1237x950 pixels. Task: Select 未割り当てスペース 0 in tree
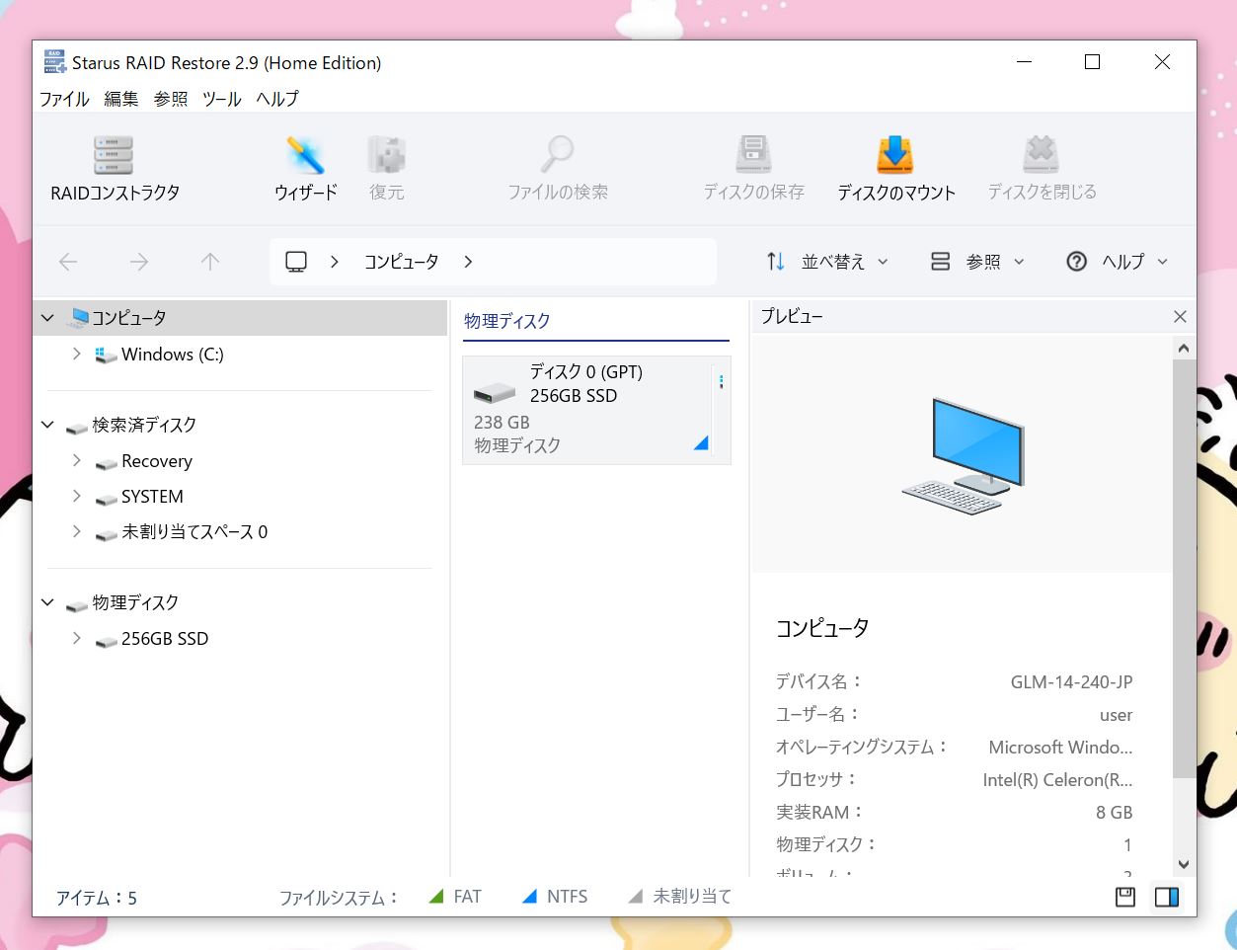click(x=193, y=532)
